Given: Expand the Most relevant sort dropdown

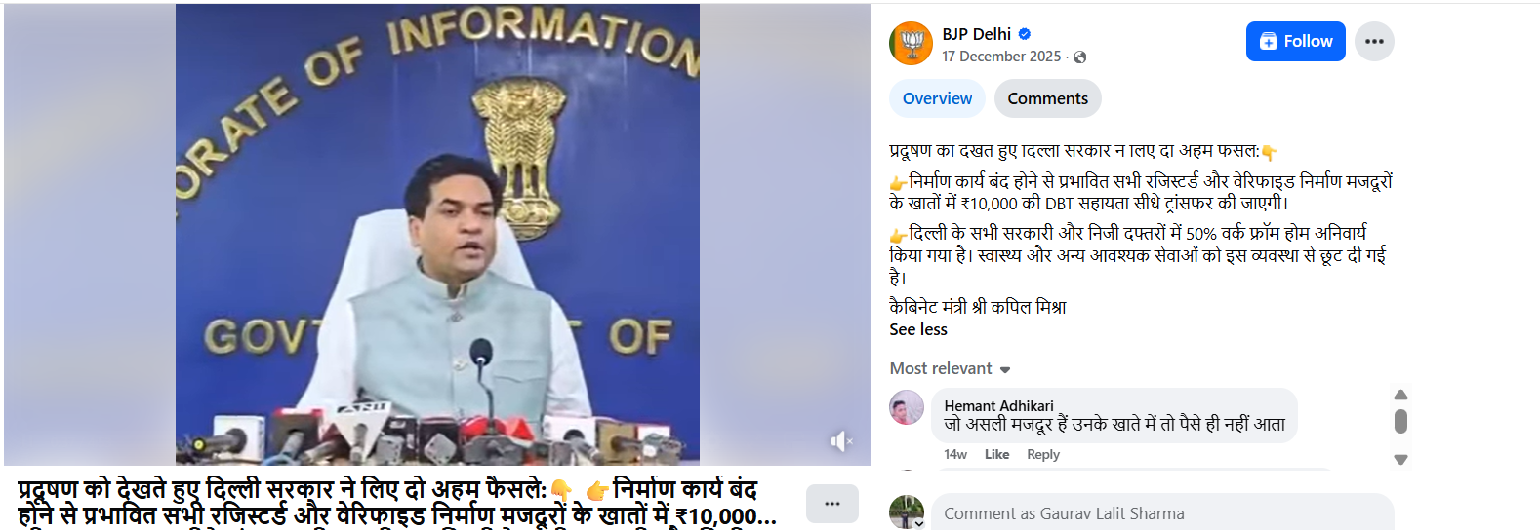Looking at the screenshot, I should (x=950, y=368).
